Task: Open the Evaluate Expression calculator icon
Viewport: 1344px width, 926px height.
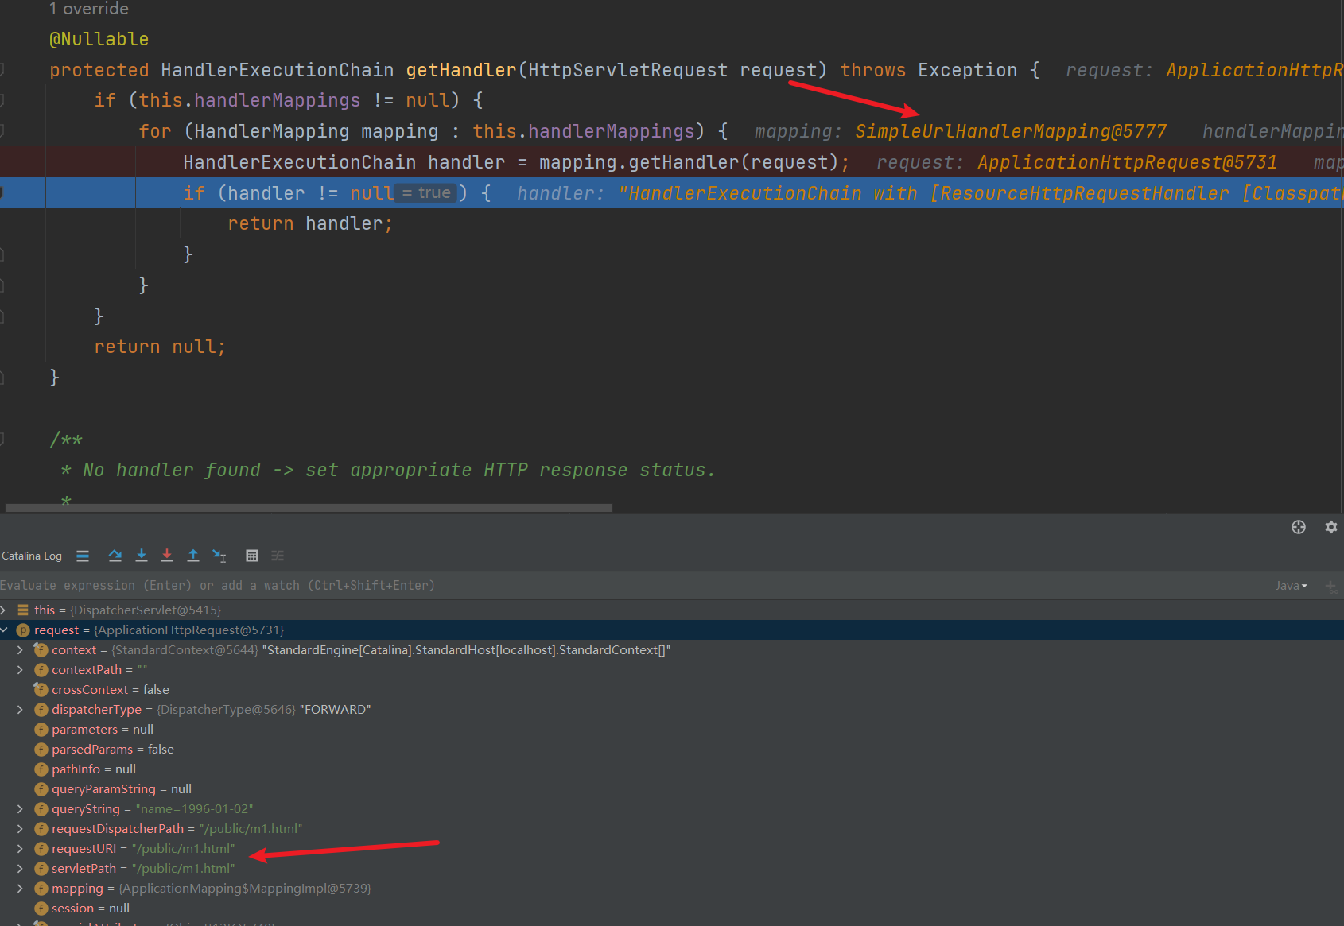Action: tap(252, 556)
